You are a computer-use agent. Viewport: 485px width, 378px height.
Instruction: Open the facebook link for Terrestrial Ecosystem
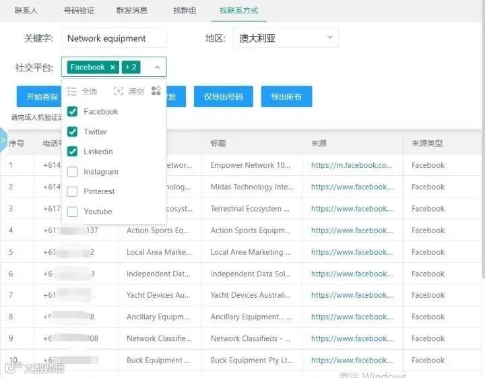[352, 208]
